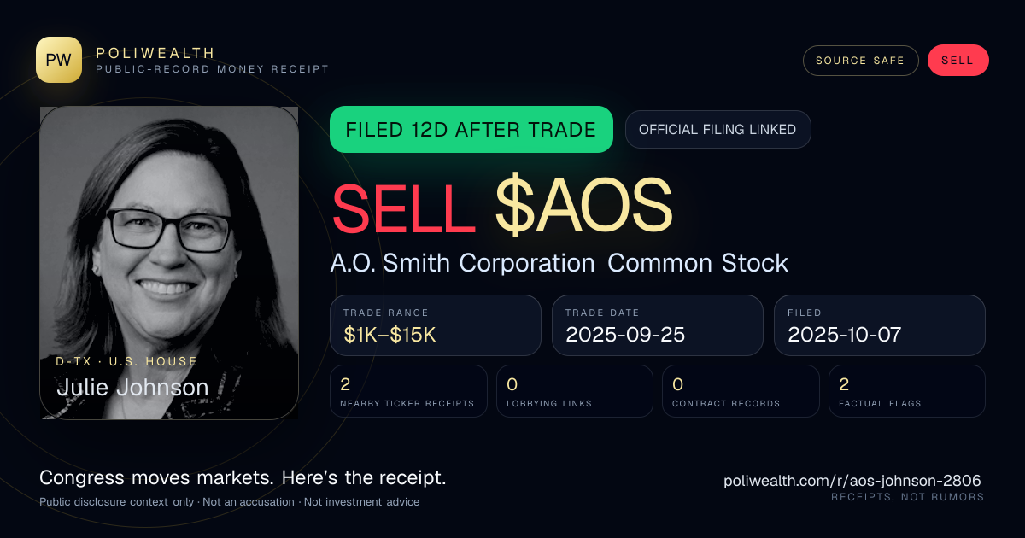Image resolution: width=1025 pixels, height=538 pixels.
Task: Click the POLIWEALTH brand name
Action: tap(155, 53)
